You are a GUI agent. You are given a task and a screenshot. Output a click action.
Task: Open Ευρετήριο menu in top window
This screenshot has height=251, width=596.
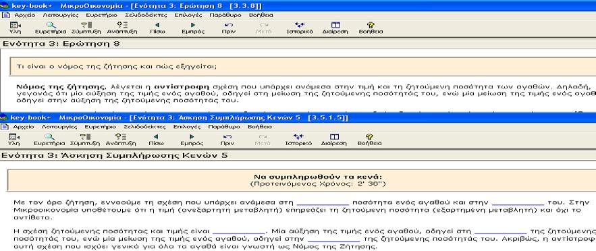tap(101, 16)
